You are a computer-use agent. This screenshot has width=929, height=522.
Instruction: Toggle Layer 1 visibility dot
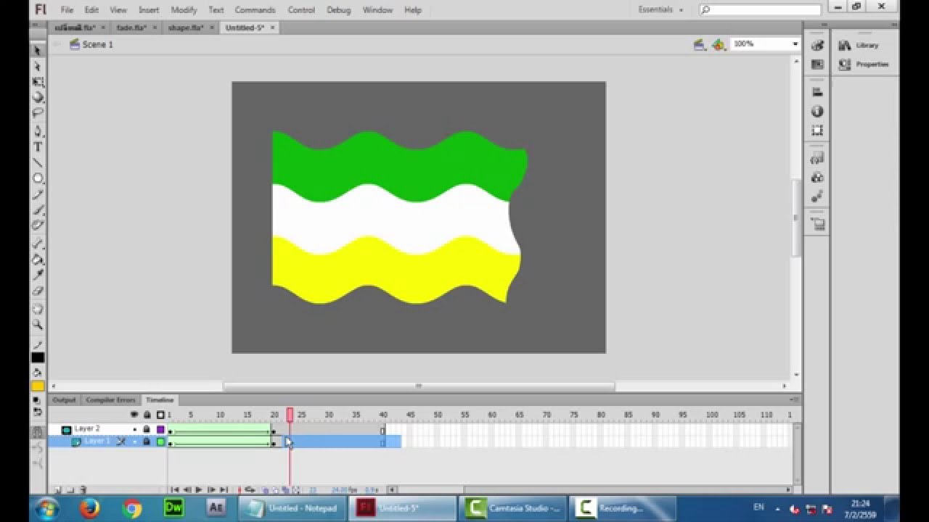click(134, 442)
